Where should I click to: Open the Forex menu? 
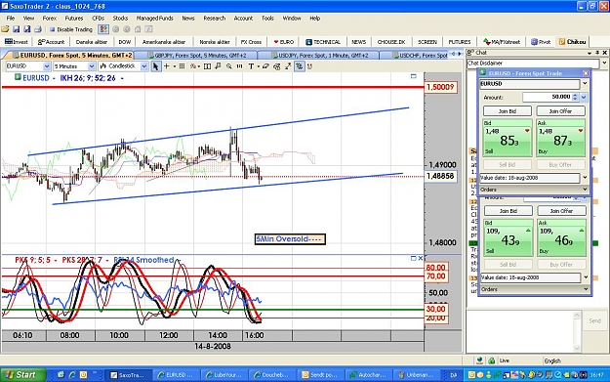[x=50, y=19]
